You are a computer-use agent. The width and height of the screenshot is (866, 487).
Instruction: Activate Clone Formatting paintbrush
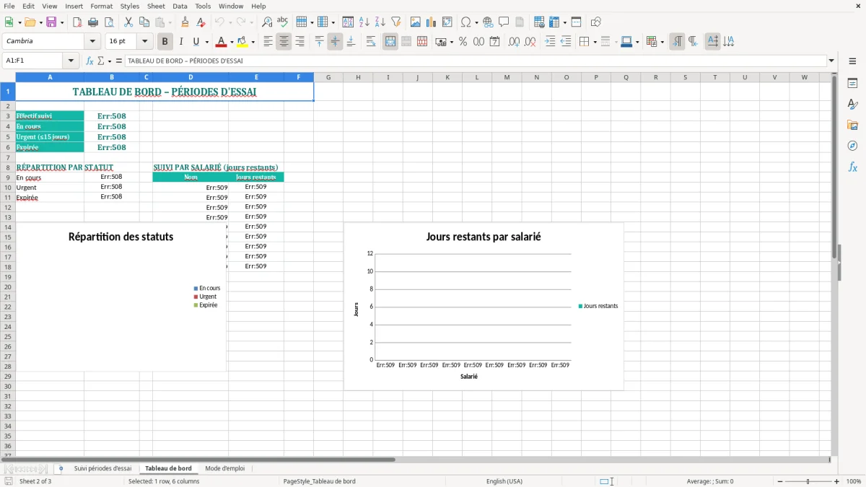185,22
